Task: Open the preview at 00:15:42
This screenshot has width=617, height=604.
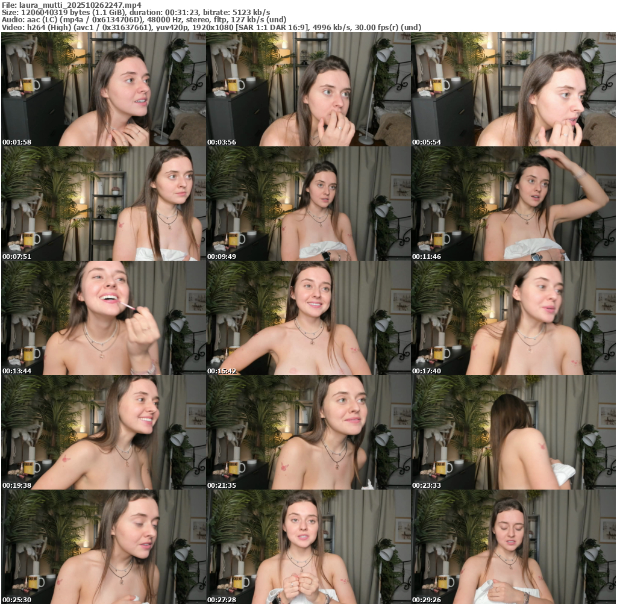Action: [308, 318]
